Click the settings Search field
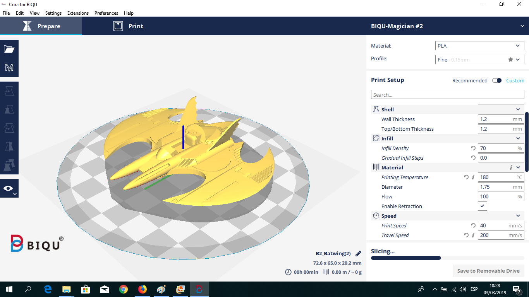This screenshot has height=297, width=529. tap(448, 95)
